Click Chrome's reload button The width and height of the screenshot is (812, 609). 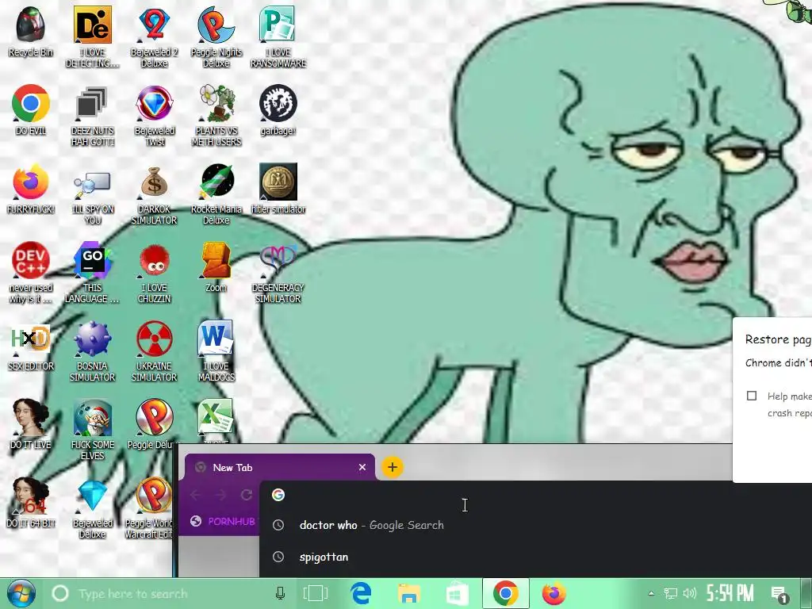point(247,495)
